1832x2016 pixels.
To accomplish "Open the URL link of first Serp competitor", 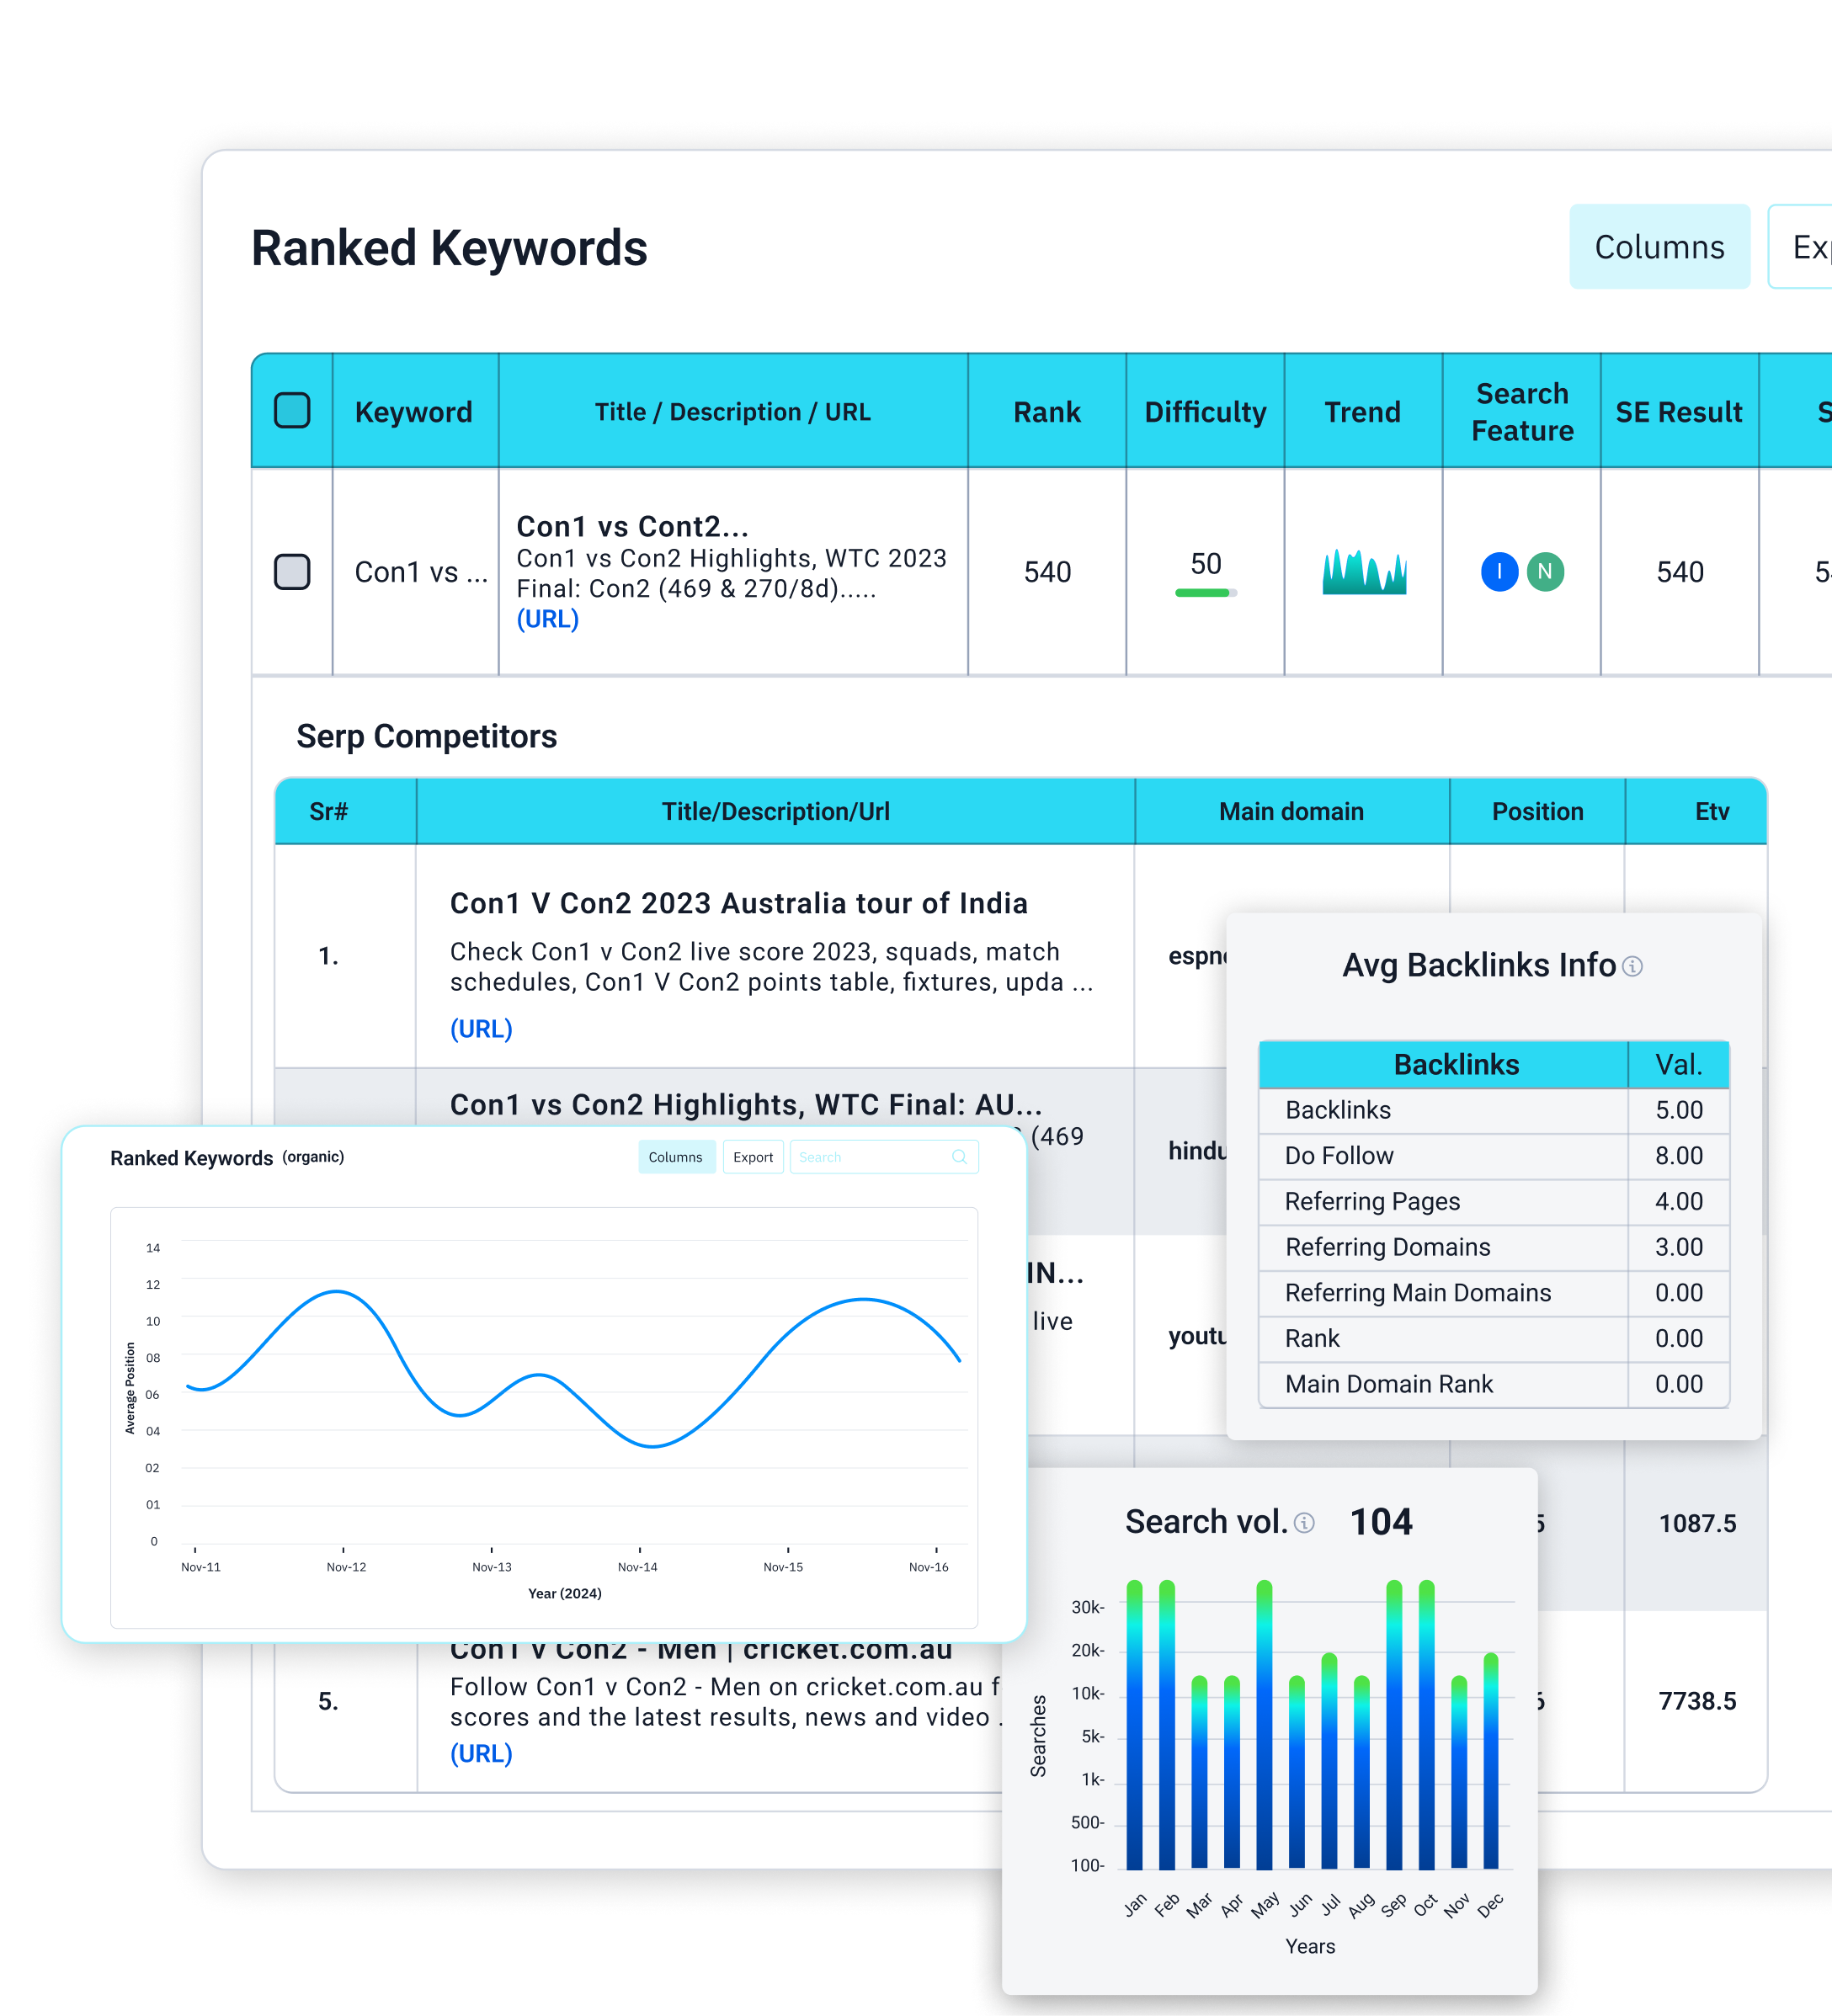I will point(481,1029).
